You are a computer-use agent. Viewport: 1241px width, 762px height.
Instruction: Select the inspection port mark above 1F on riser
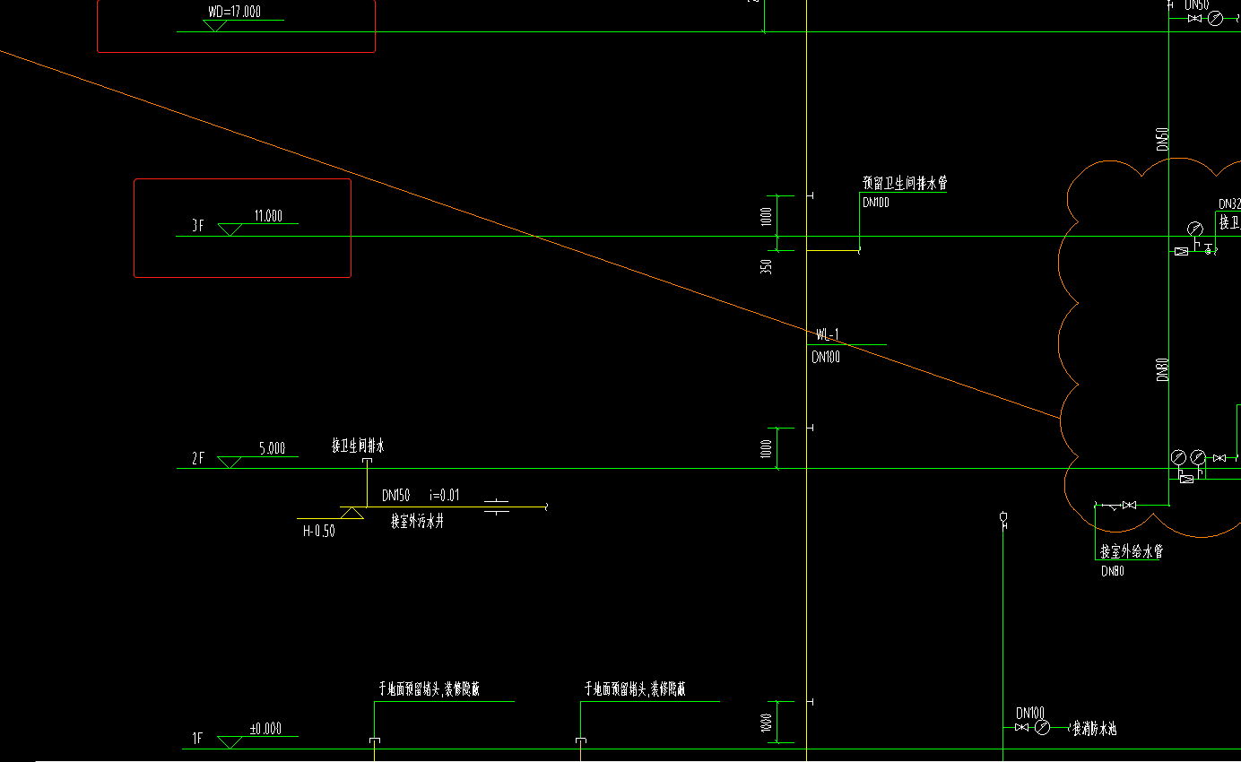pyautogui.click(x=810, y=701)
